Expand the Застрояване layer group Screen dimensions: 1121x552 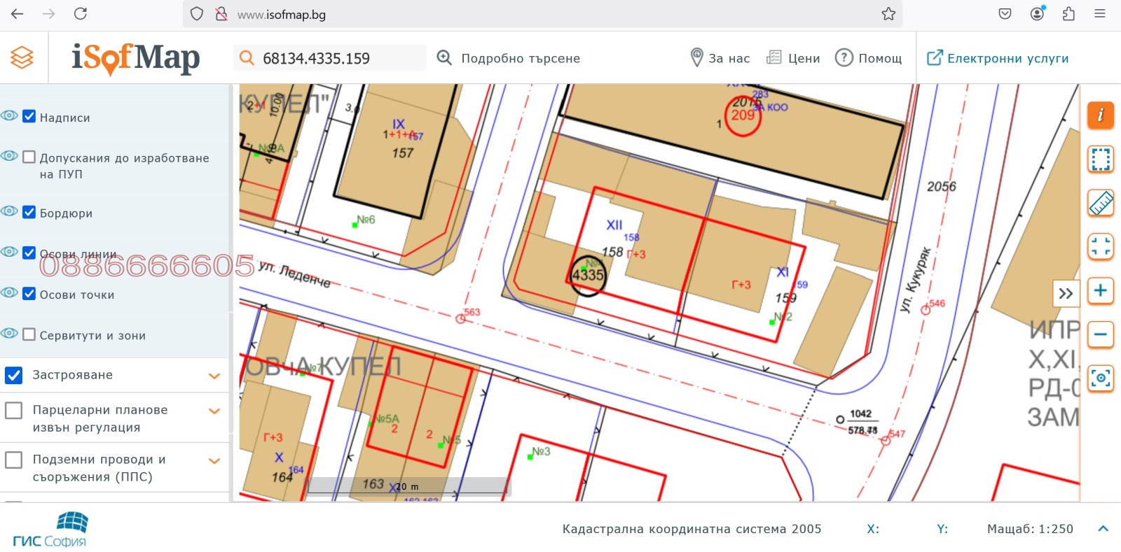(214, 376)
